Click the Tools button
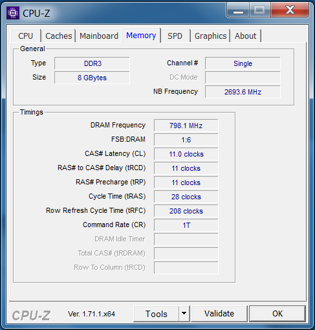 click(x=157, y=314)
